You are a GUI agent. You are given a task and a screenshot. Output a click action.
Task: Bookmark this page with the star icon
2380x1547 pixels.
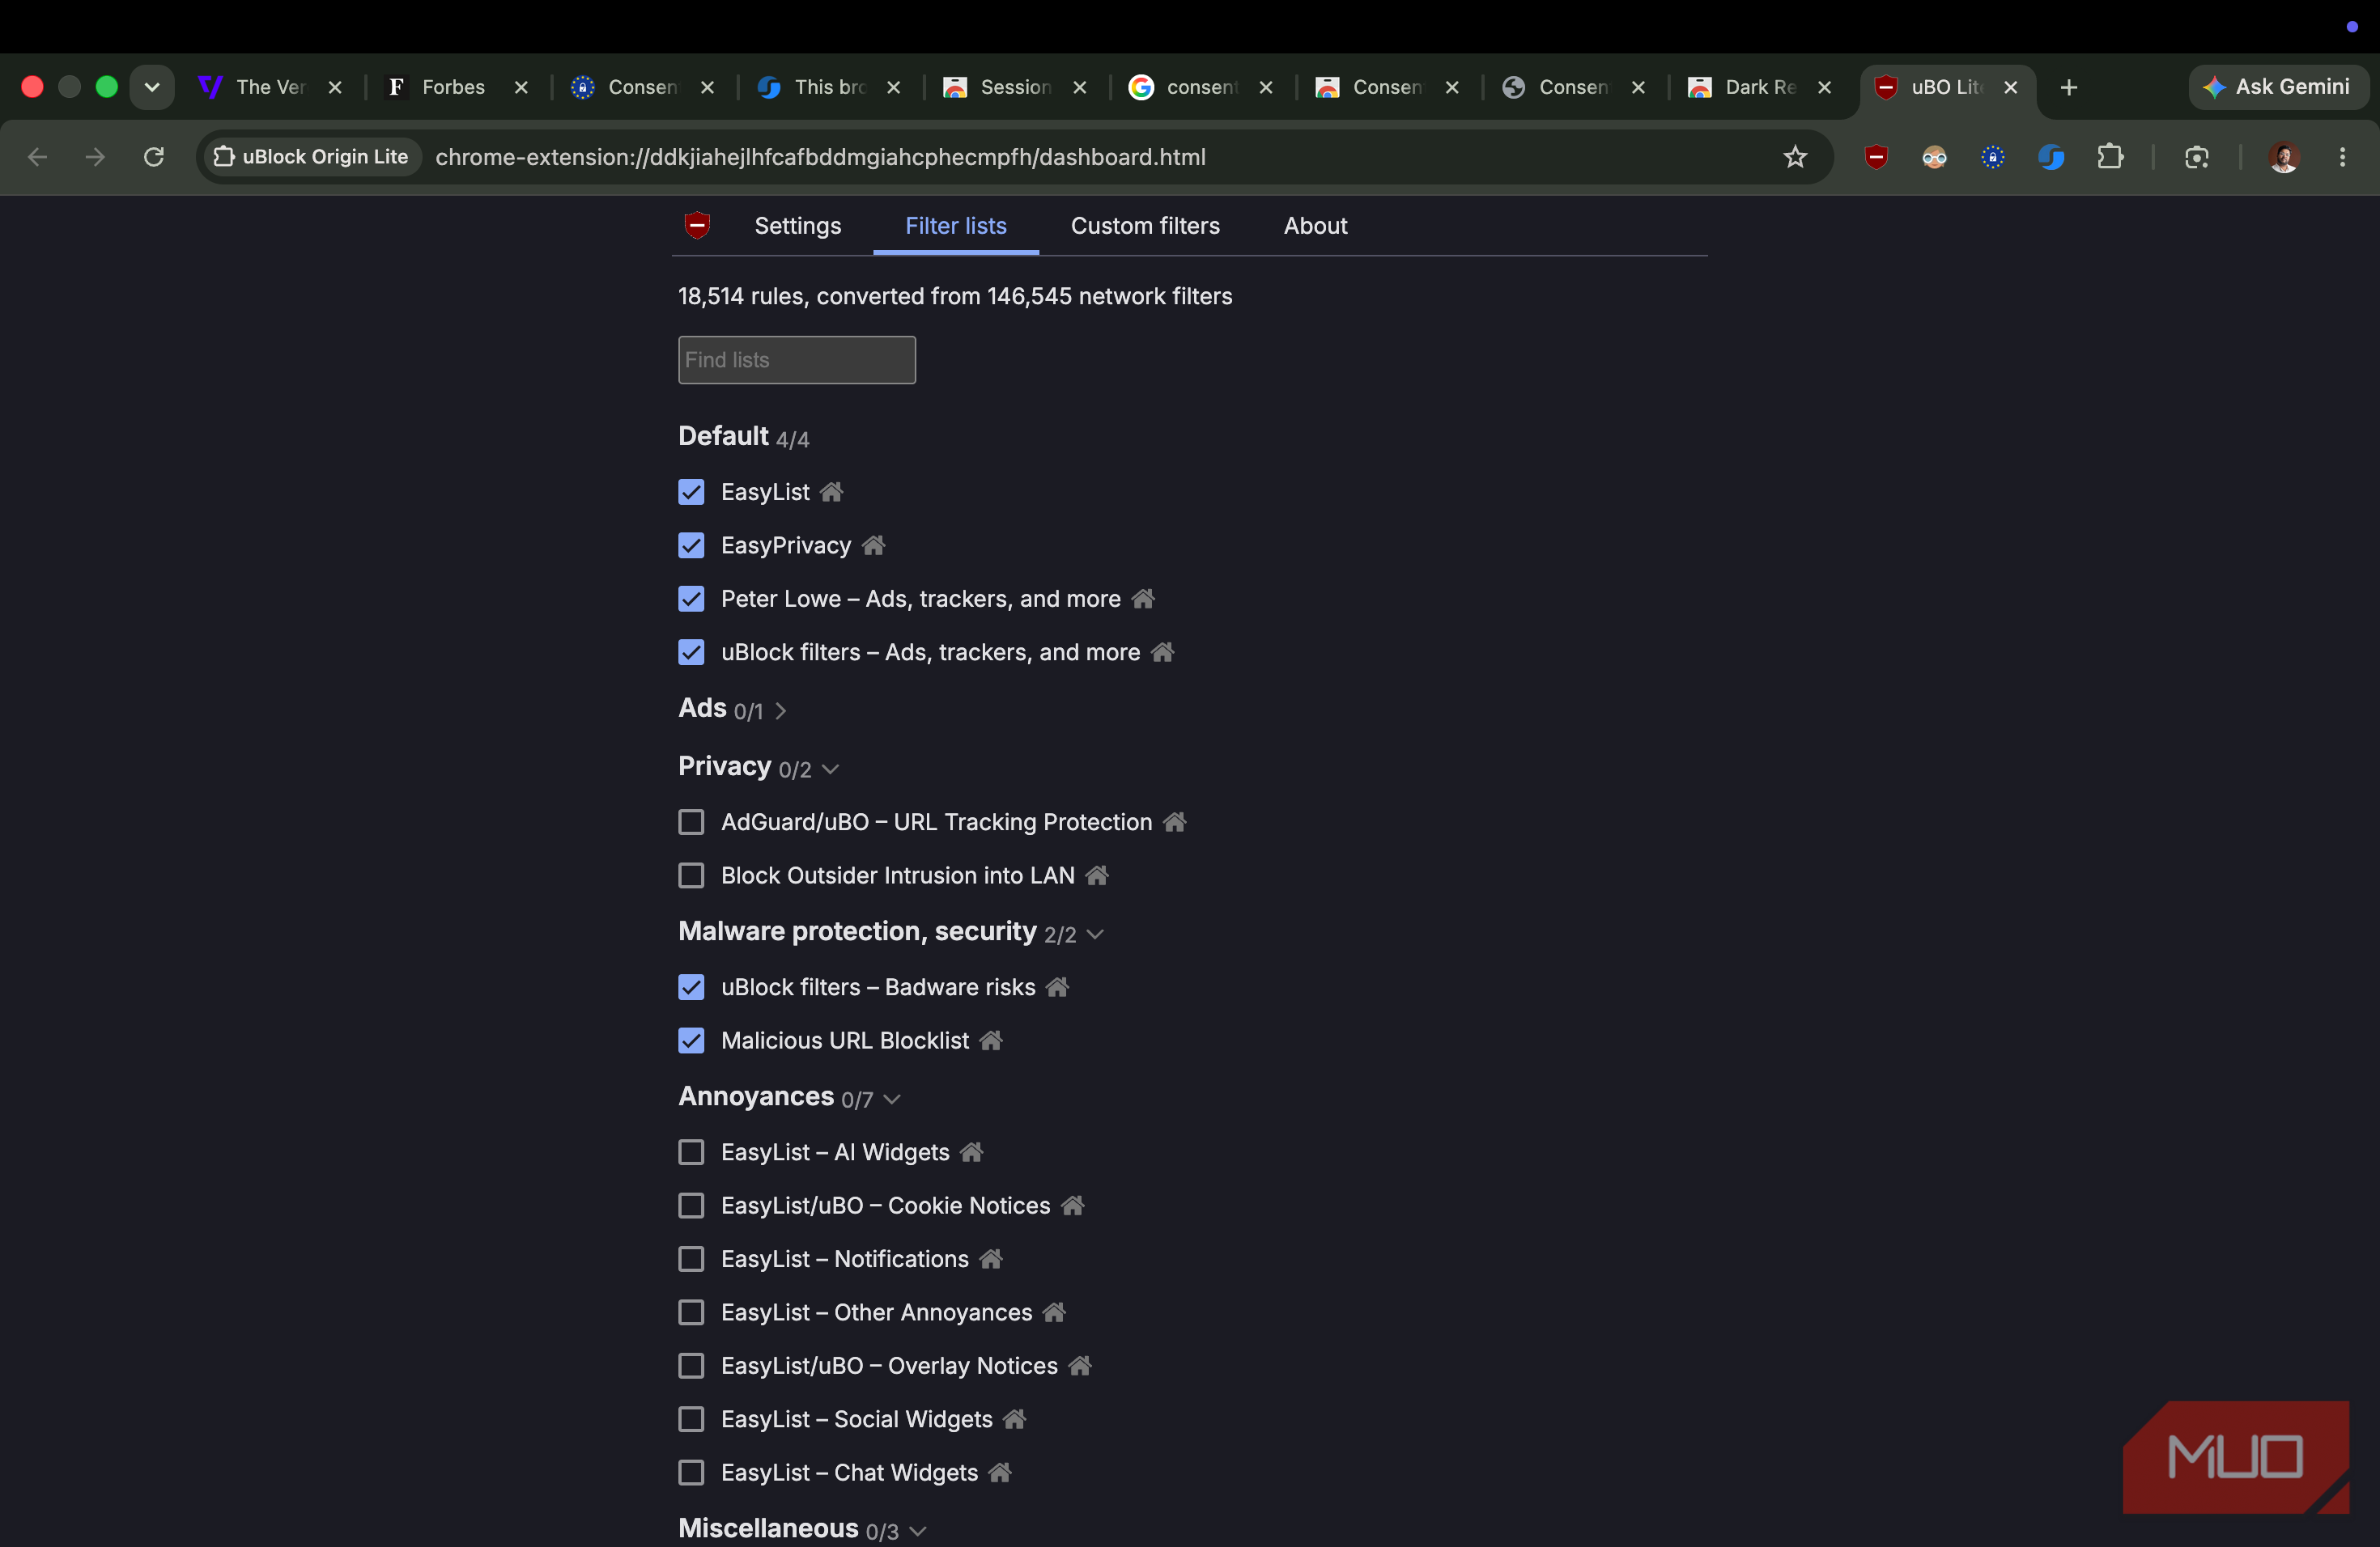pos(1795,157)
